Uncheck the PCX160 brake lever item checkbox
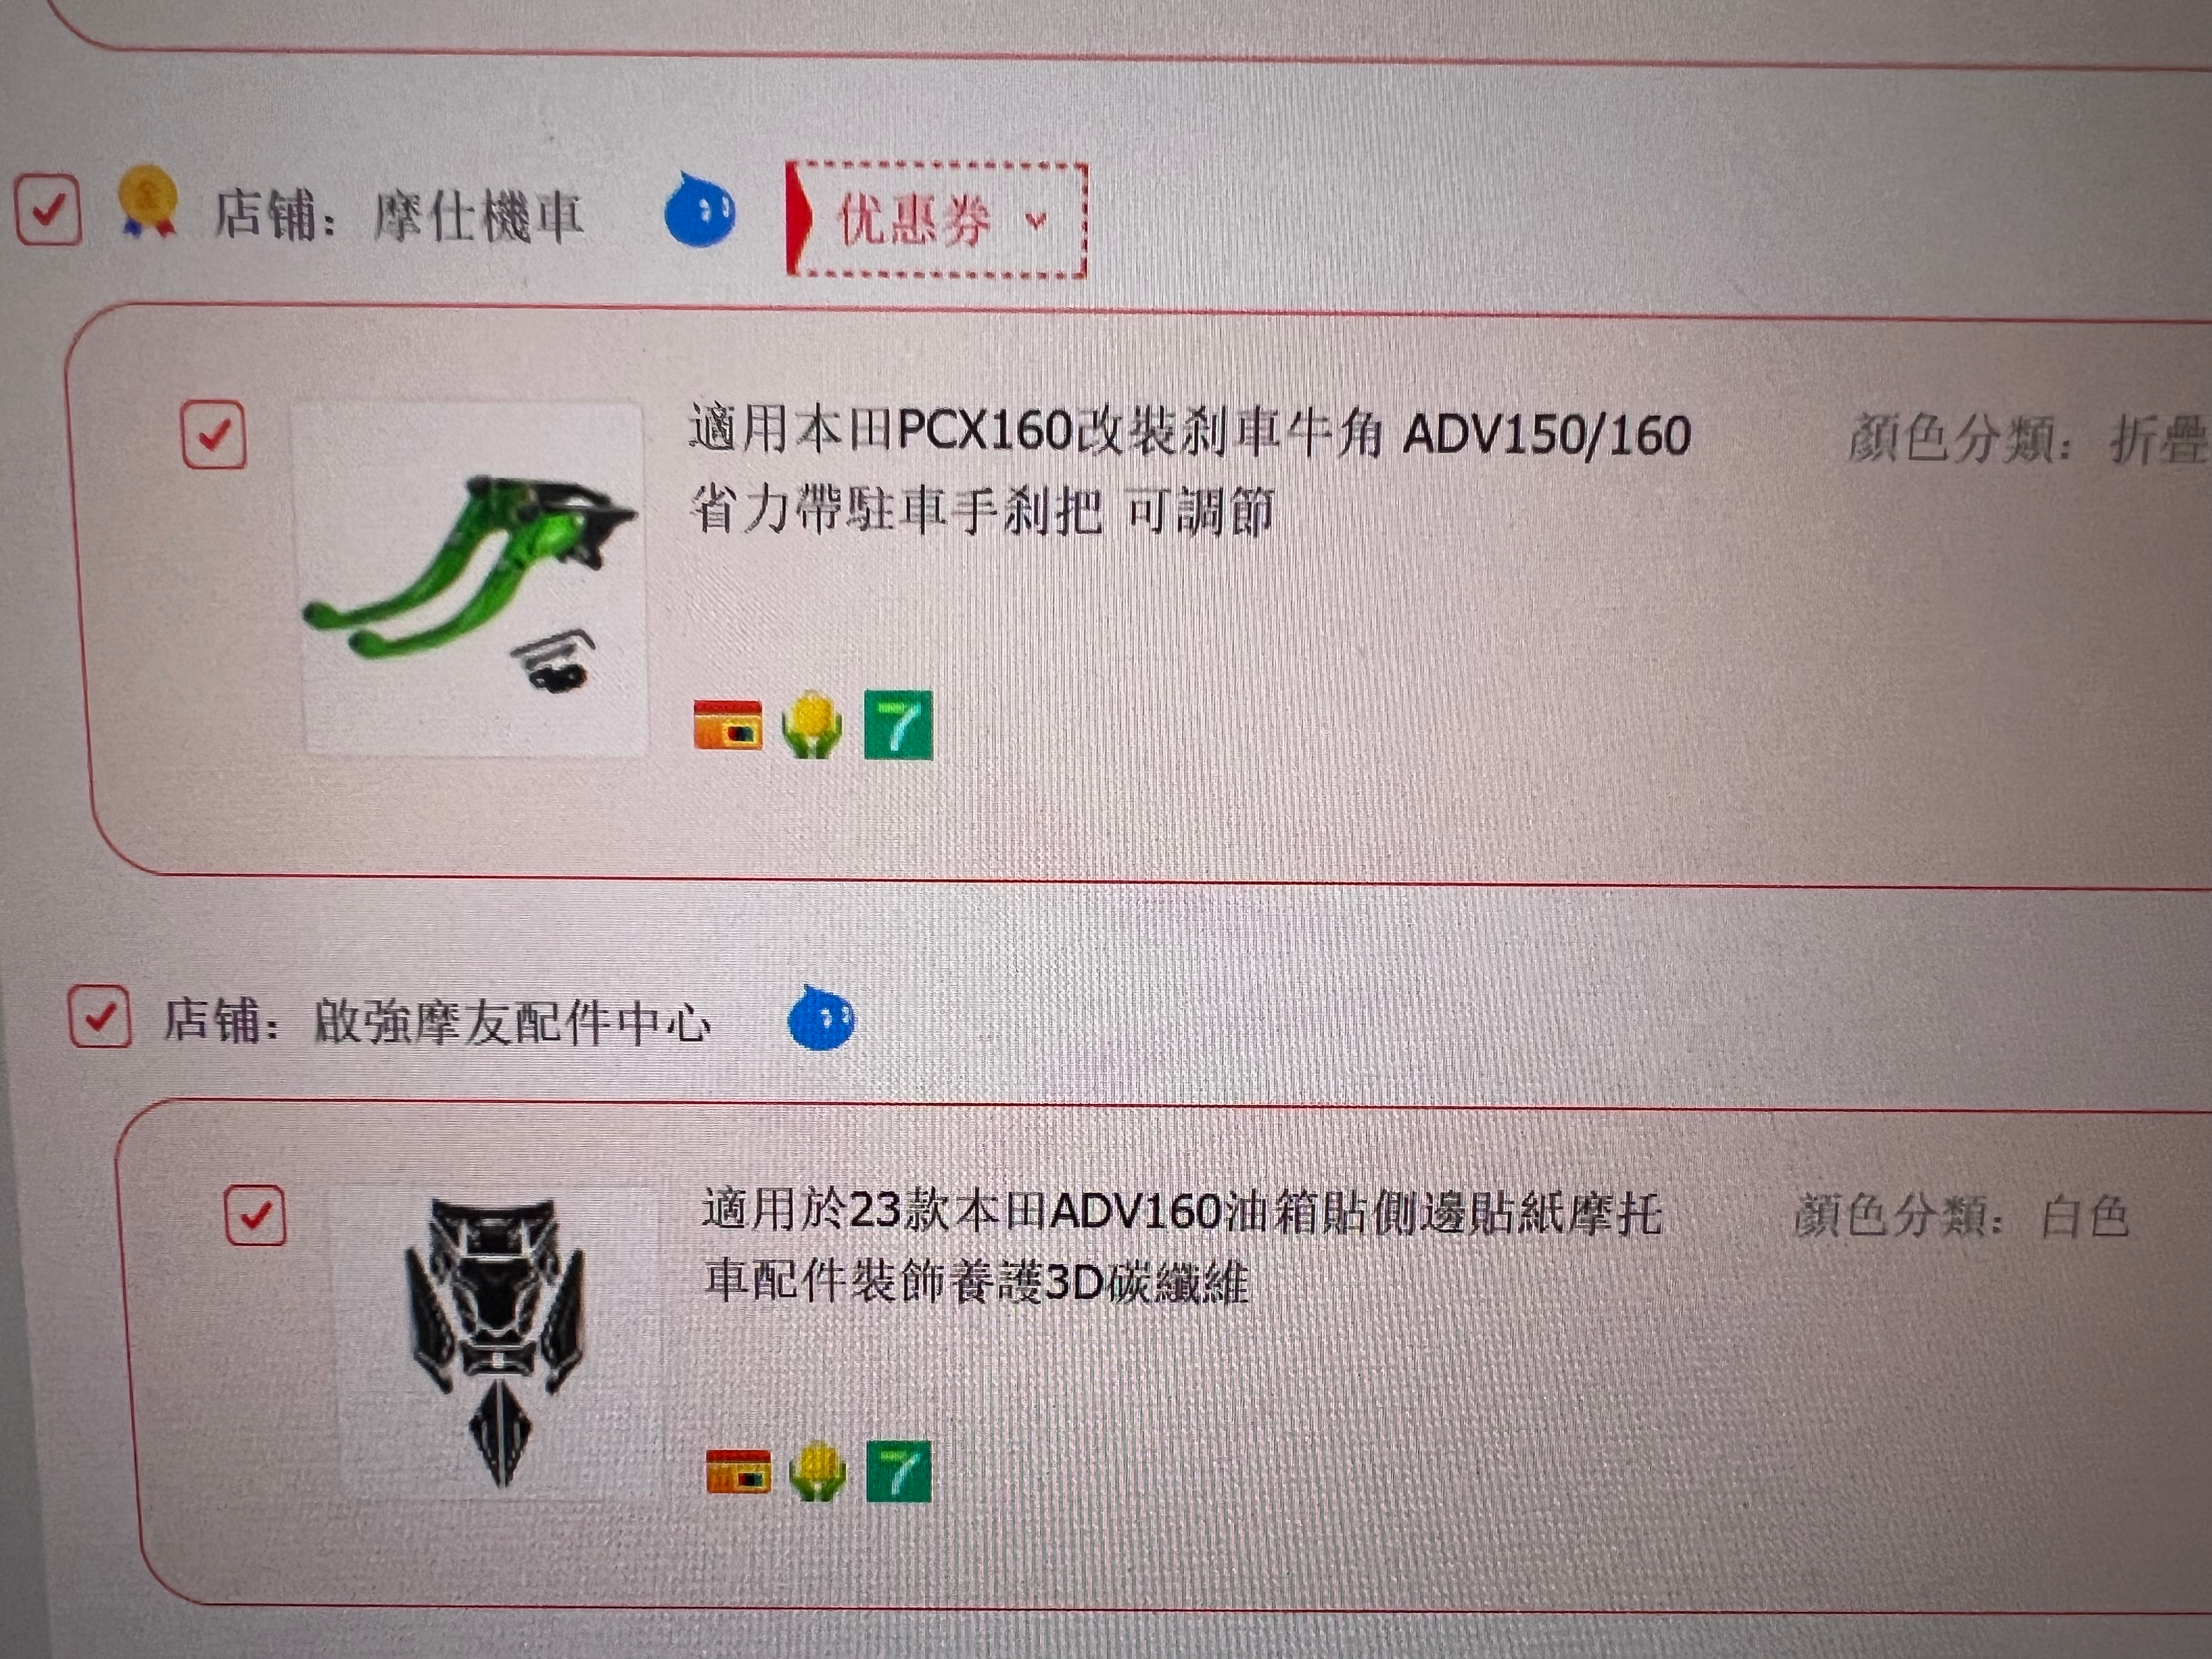The height and width of the screenshot is (1659, 2212). coord(213,435)
